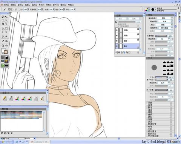This screenshot has width=181, height=144.
Task: Adjust the 大小 size slider in brush controls
Action: click(x=161, y=77)
